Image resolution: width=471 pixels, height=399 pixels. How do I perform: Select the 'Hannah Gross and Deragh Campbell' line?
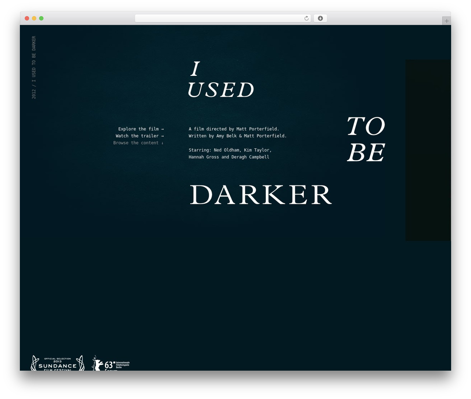229,157
